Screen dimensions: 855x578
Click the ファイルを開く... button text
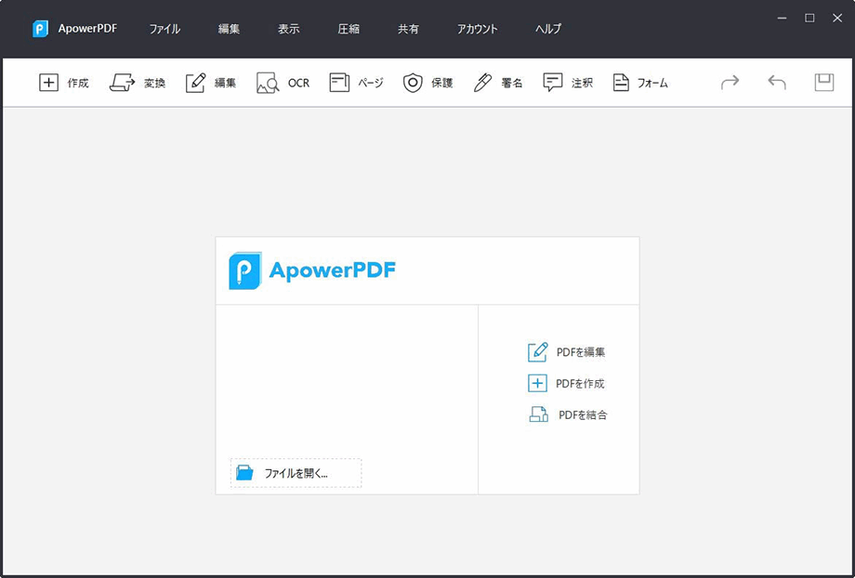(296, 473)
